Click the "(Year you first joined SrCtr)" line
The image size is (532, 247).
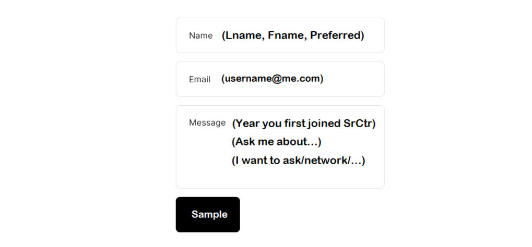[303, 123]
